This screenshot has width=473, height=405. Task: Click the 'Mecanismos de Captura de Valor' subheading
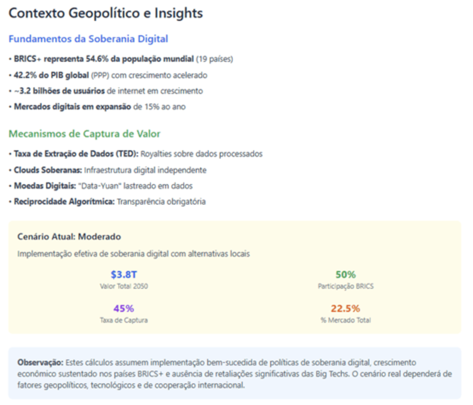click(x=84, y=134)
